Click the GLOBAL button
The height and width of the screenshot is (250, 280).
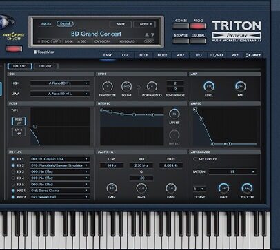pos(198,41)
